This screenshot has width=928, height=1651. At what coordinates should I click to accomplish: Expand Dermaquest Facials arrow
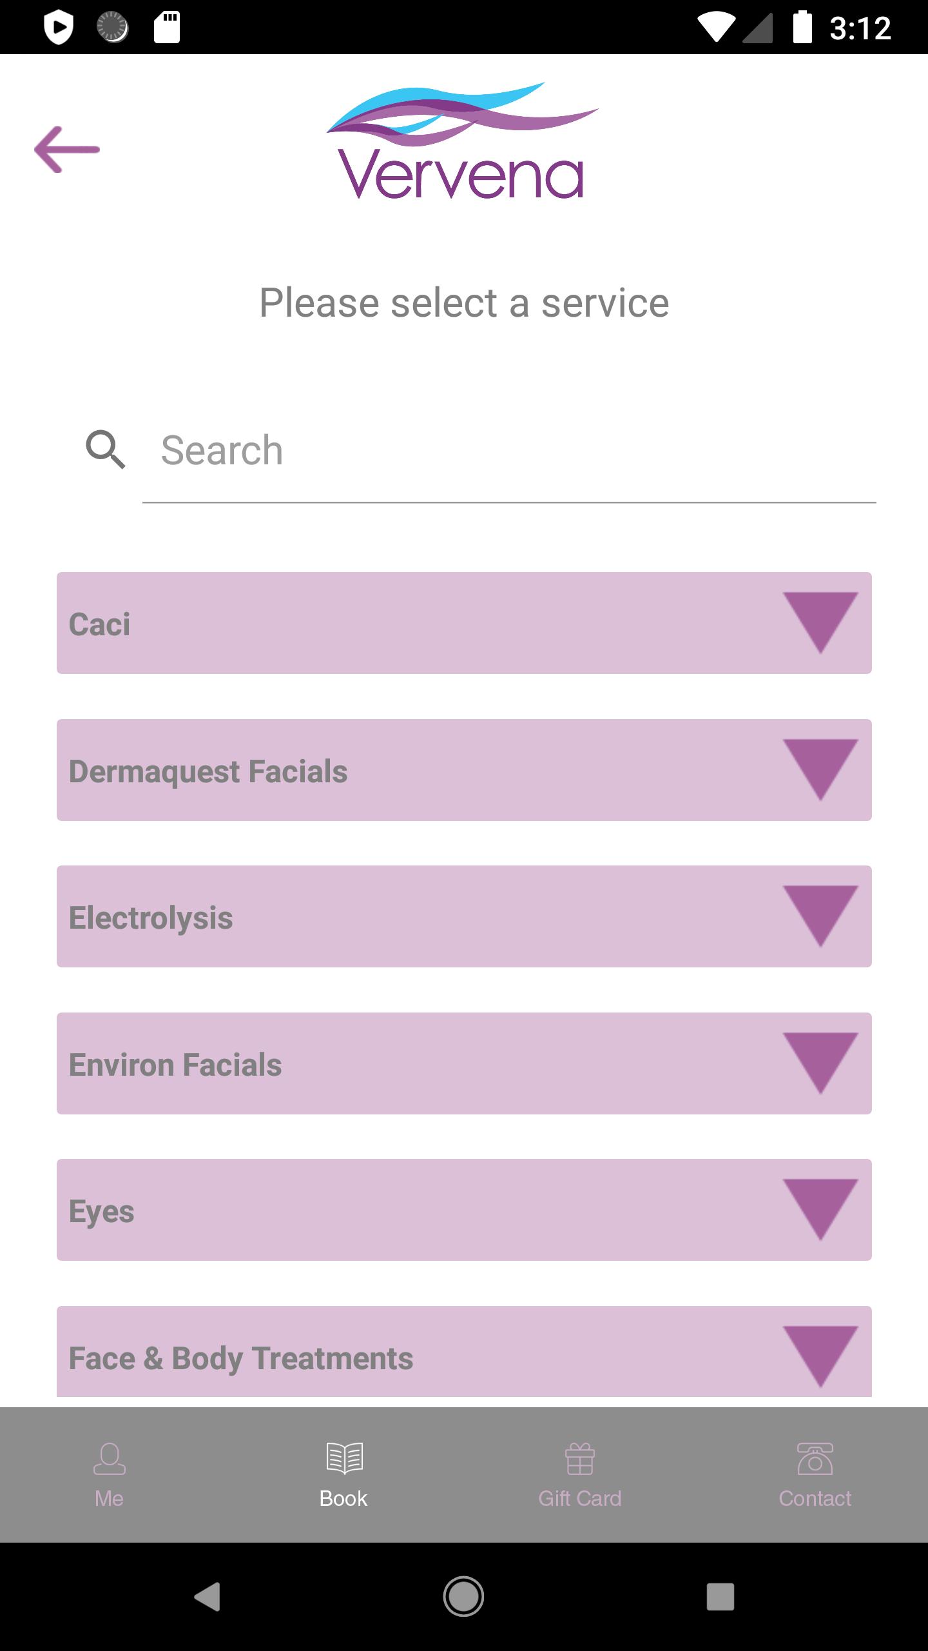coord(820,770)
